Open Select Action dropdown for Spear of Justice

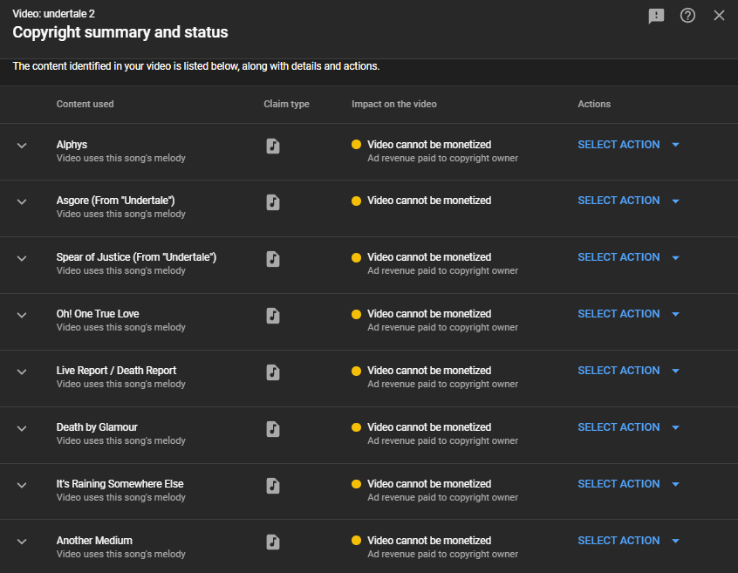tap(628, 257)
